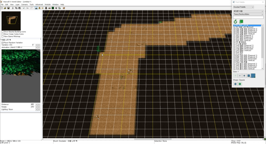The image size is (266, 144).
Task: Open the Sound Editor toolbar icon
Action: [x=43, y=8]
